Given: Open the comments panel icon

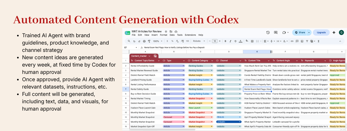Looking at the screenshot, I should pos(275,32).
